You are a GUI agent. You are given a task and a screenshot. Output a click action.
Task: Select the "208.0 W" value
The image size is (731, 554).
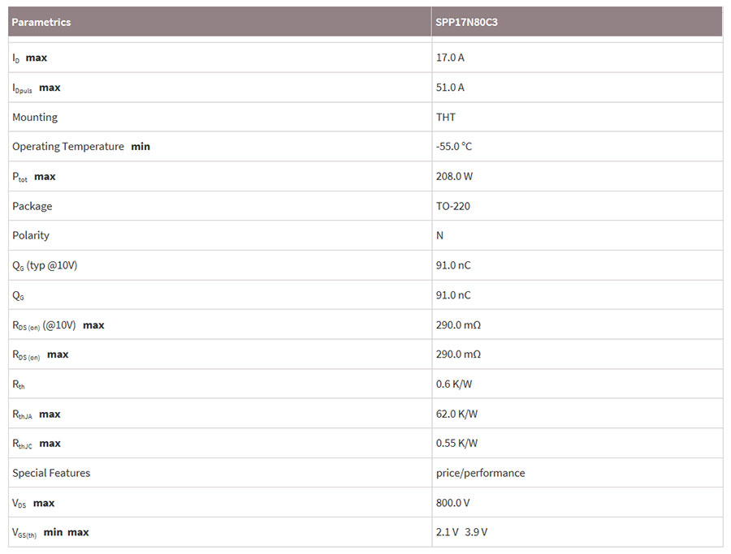click(x=454, y=177)
